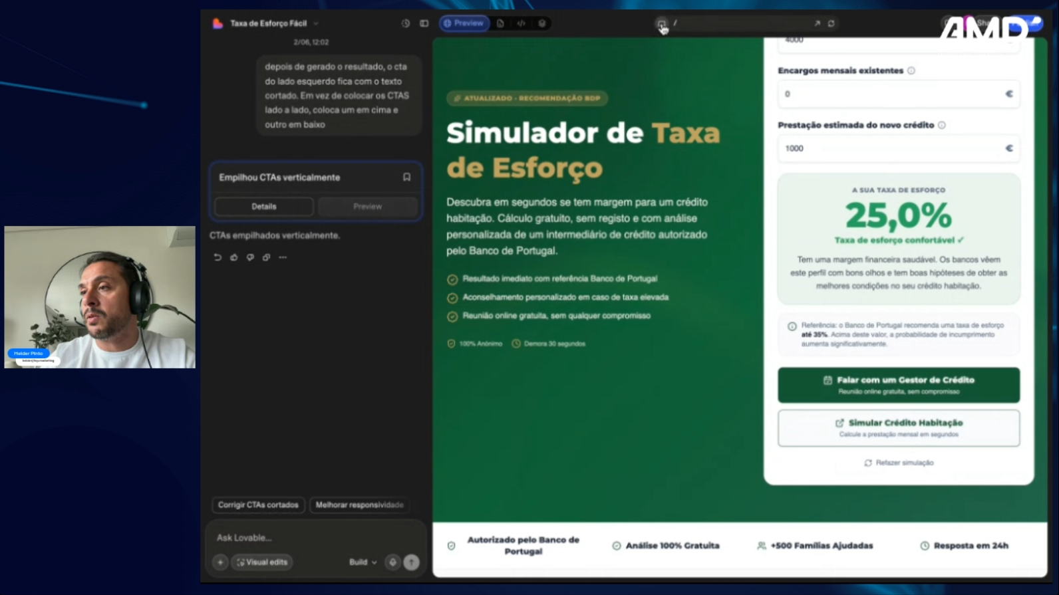Refresh the preview with reload icon
1059x595 pixels.
[831, 23]
